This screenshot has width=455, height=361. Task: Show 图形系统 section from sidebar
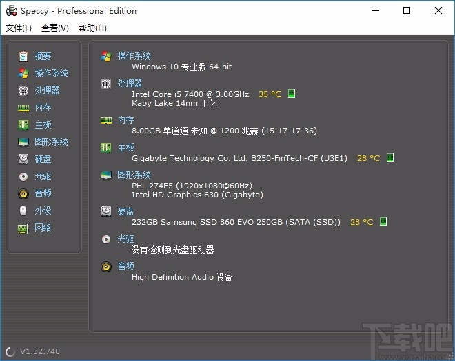point(52,142)
